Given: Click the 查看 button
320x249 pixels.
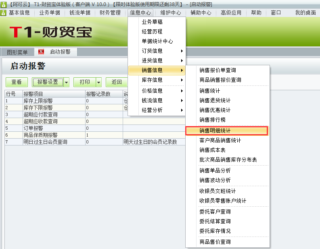Looking at the screenshot, I should coord(17,82).
